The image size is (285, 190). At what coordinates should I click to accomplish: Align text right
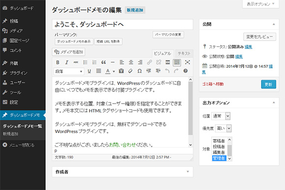140,62
